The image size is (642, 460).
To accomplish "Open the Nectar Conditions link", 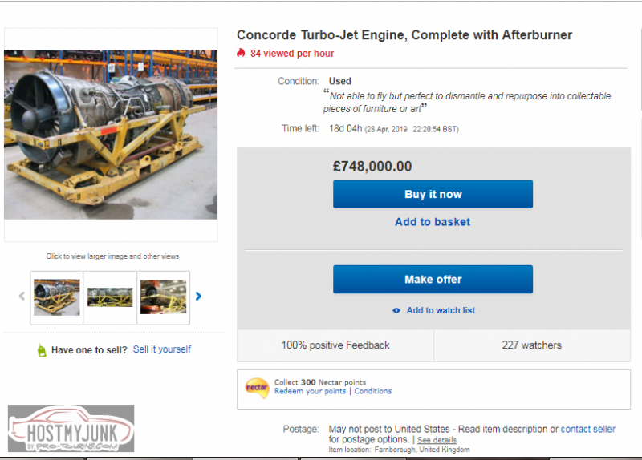I will [x=373, y=391].
